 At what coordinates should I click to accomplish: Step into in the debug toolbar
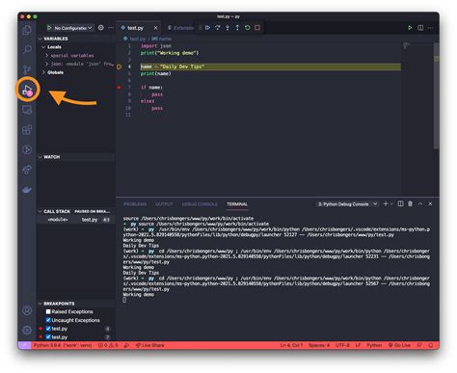point(228,28)
